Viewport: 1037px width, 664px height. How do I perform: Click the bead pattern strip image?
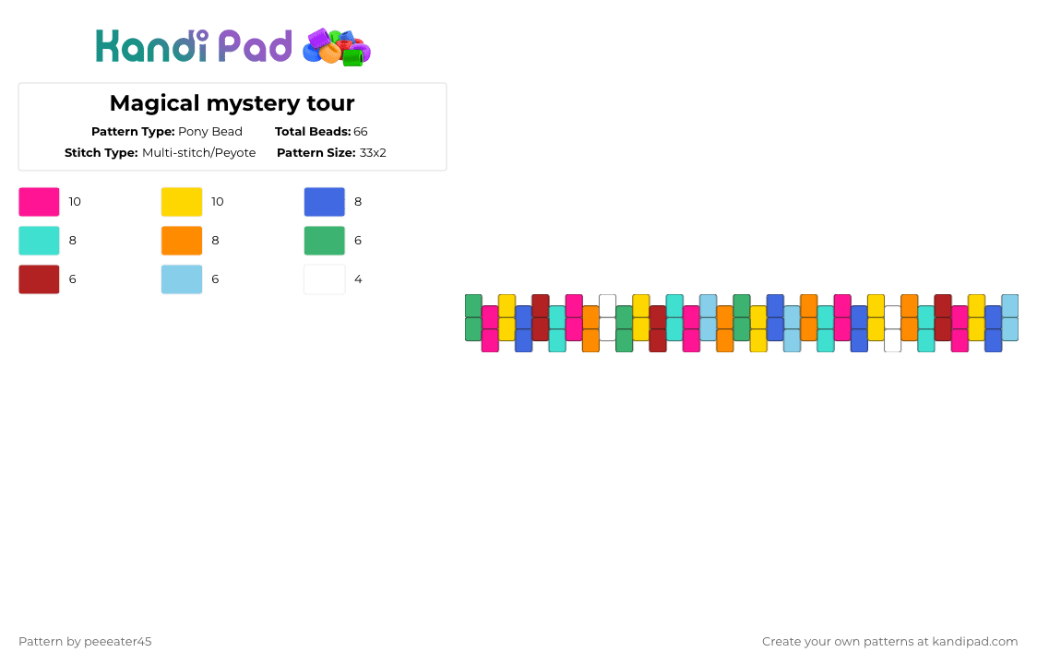pyautogui.click(x=742, y=324)
